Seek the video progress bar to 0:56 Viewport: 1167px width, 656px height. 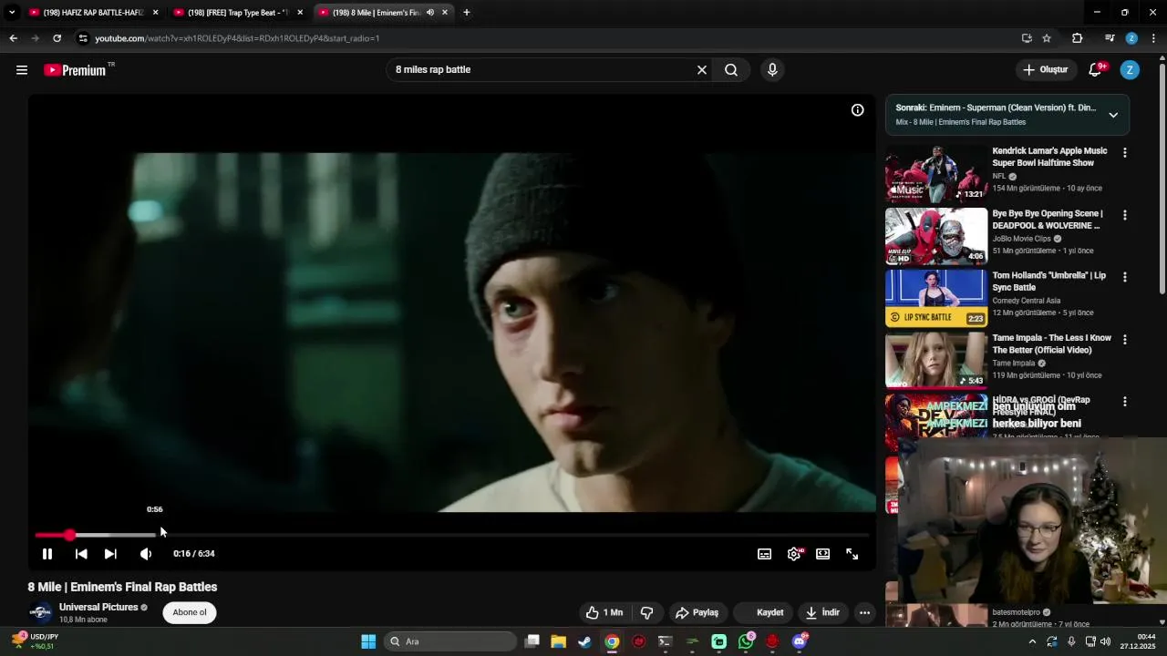(156, 535)
